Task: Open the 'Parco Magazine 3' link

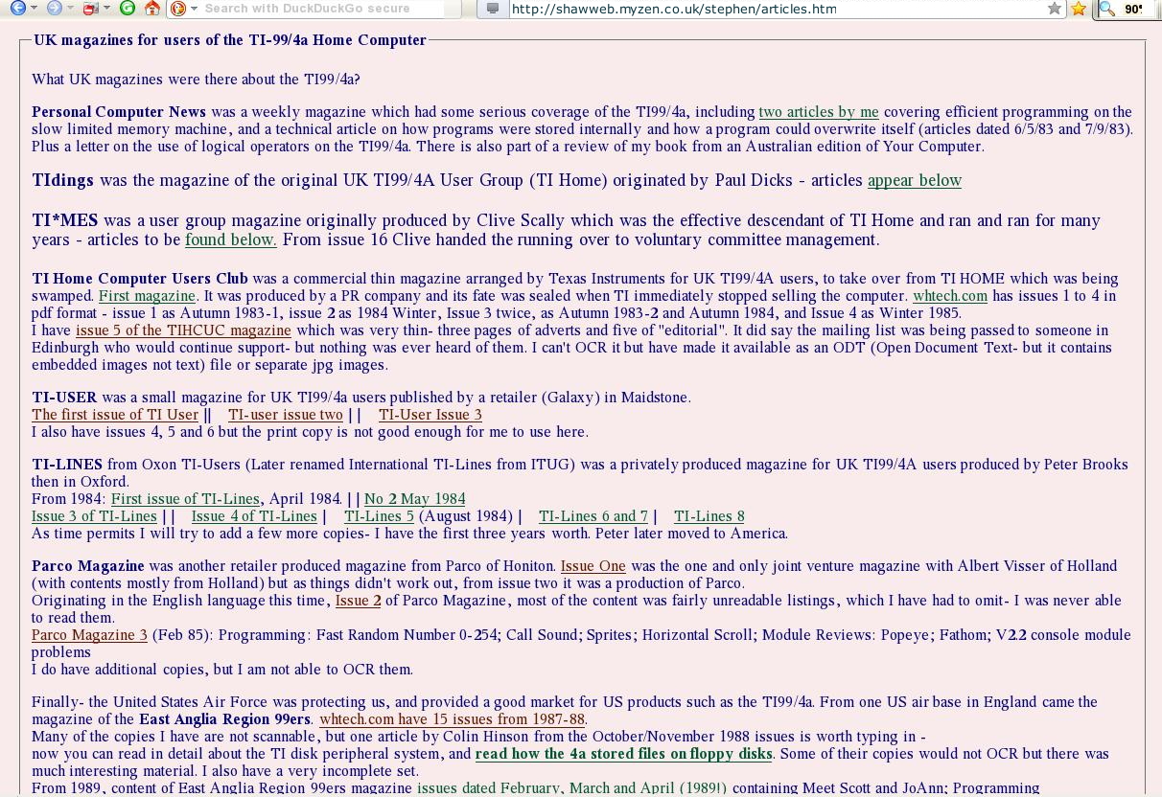Action: click(x=89, y=635)
